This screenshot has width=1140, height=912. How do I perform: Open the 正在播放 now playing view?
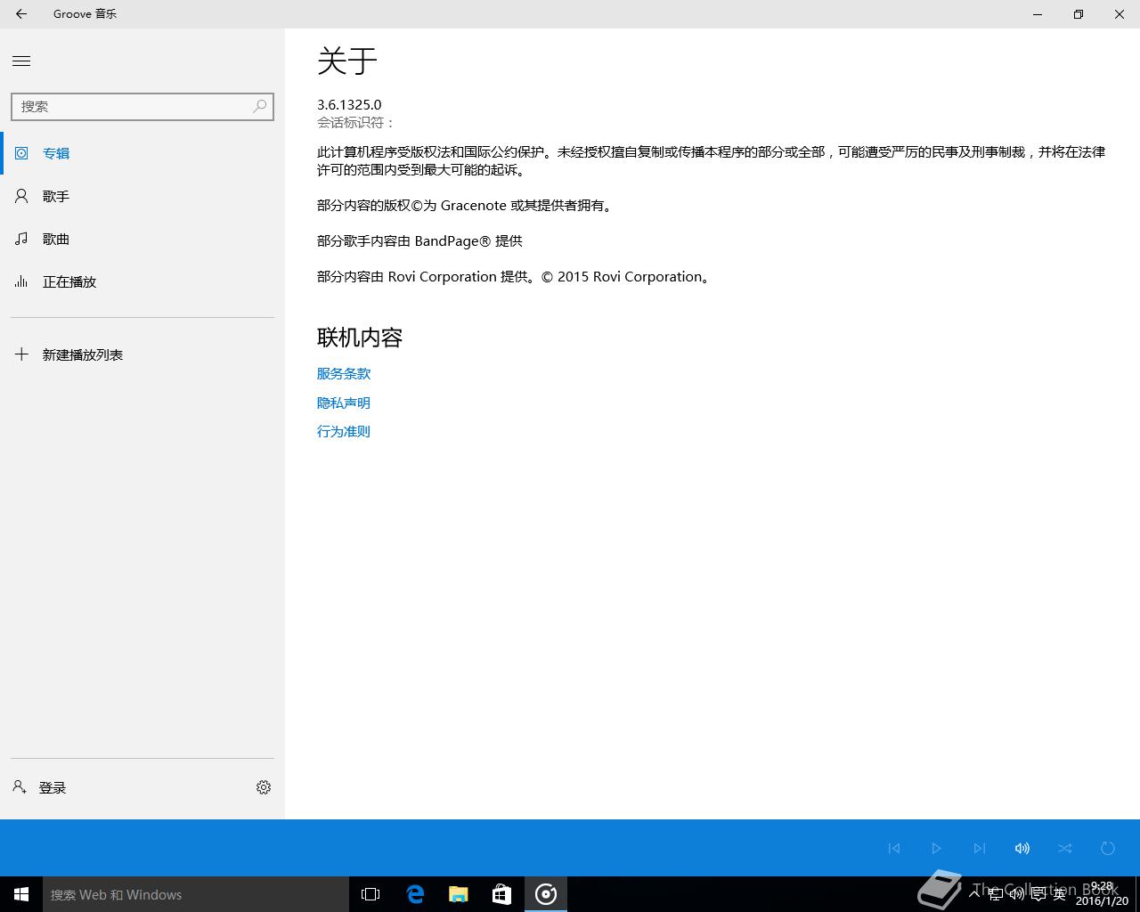point(142,281)
